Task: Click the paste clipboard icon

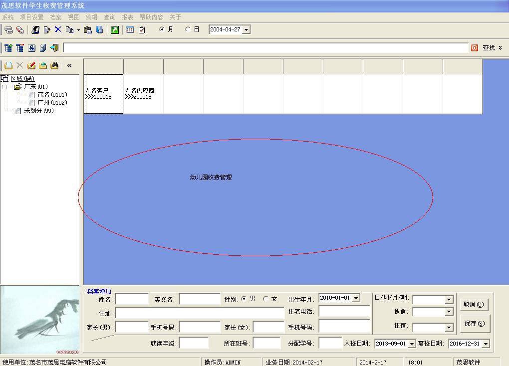Action: (88, 30)
